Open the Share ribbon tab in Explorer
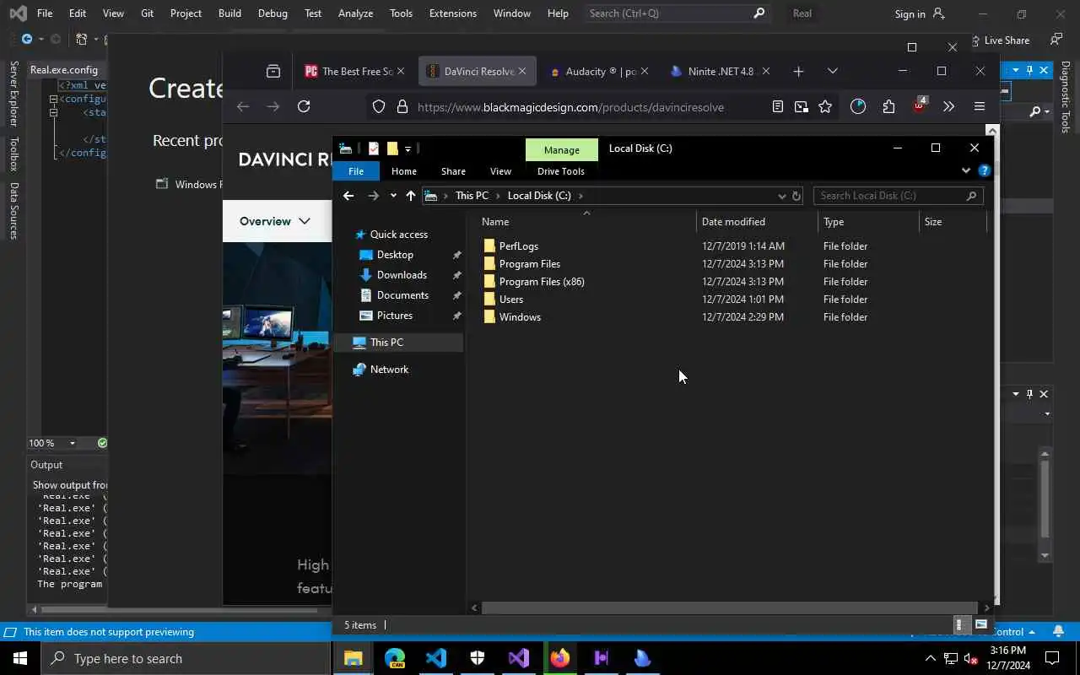 pyautogui.click(x=453, y=171)
